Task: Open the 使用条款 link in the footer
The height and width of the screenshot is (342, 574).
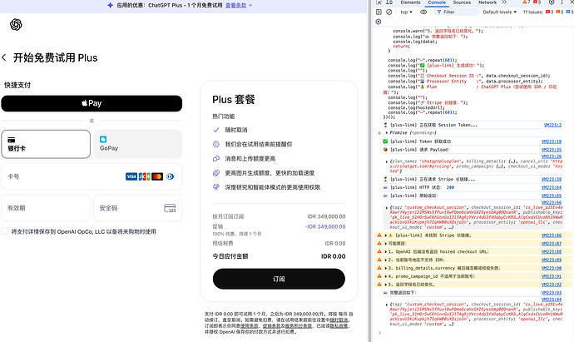Action: pyautogui.click(x=250, y=326)
